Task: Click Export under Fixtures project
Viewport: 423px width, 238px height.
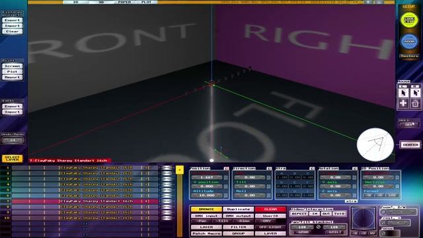Action: pyautogui.click(x=13, y=20)
